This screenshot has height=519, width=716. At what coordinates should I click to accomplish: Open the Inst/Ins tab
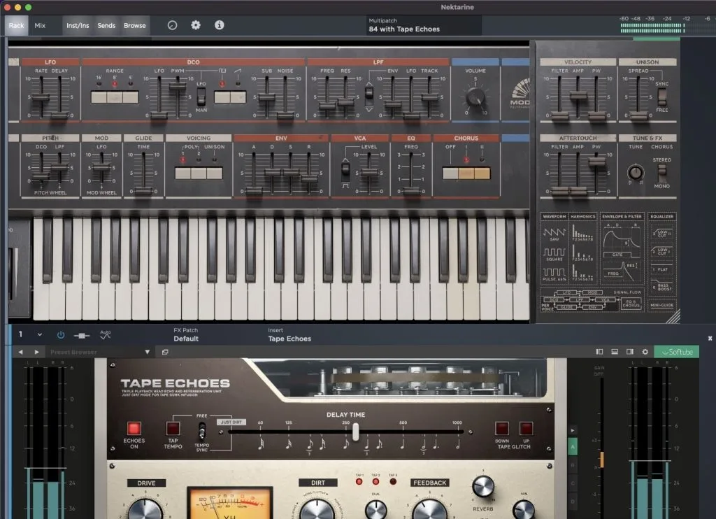[x=78, y=26]
